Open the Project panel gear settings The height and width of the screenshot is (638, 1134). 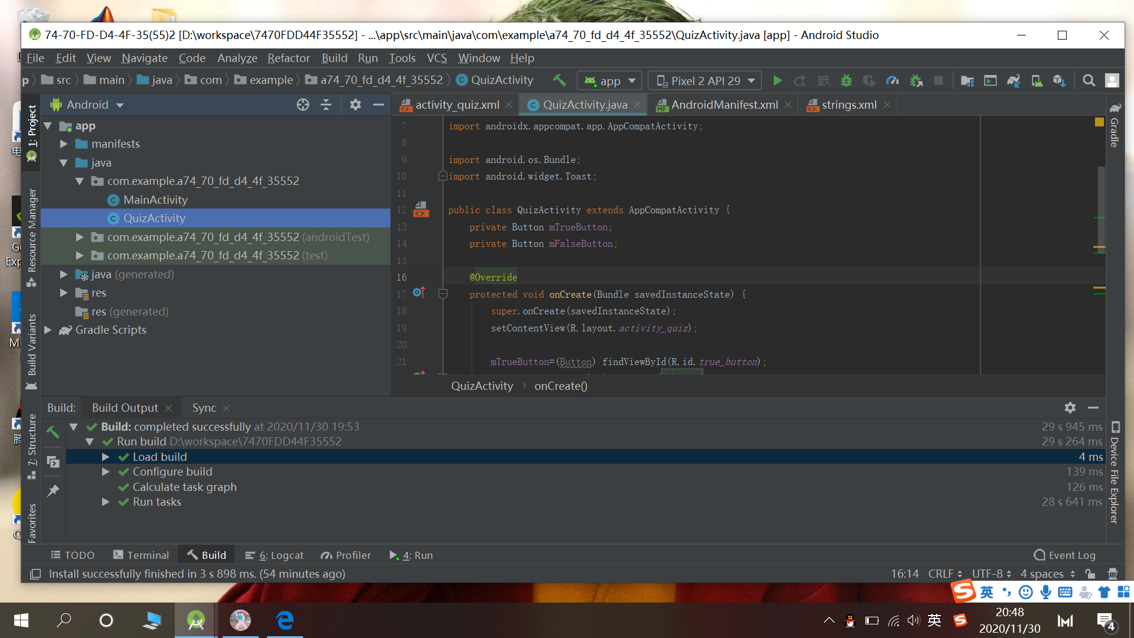[x=355, y=105]
